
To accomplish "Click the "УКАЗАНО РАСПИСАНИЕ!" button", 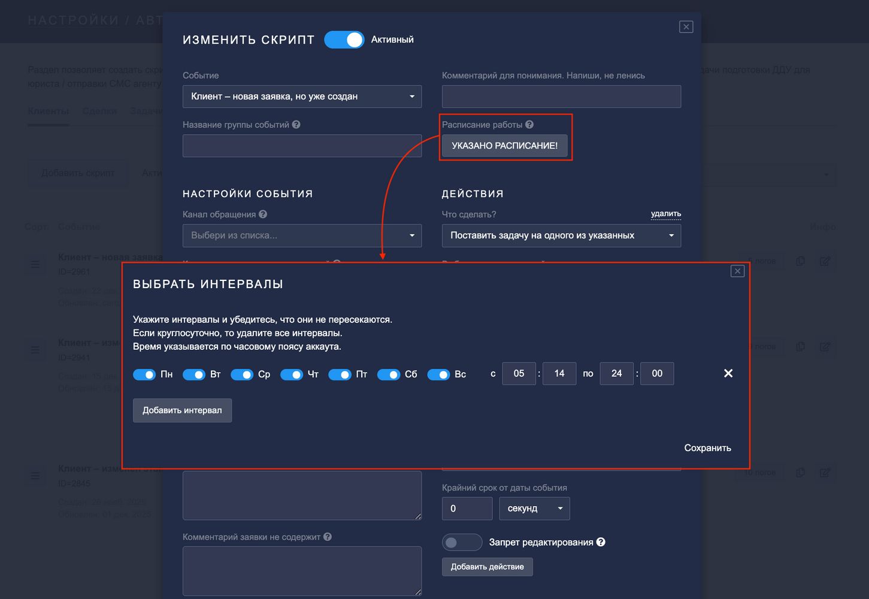I will (504, 146).
